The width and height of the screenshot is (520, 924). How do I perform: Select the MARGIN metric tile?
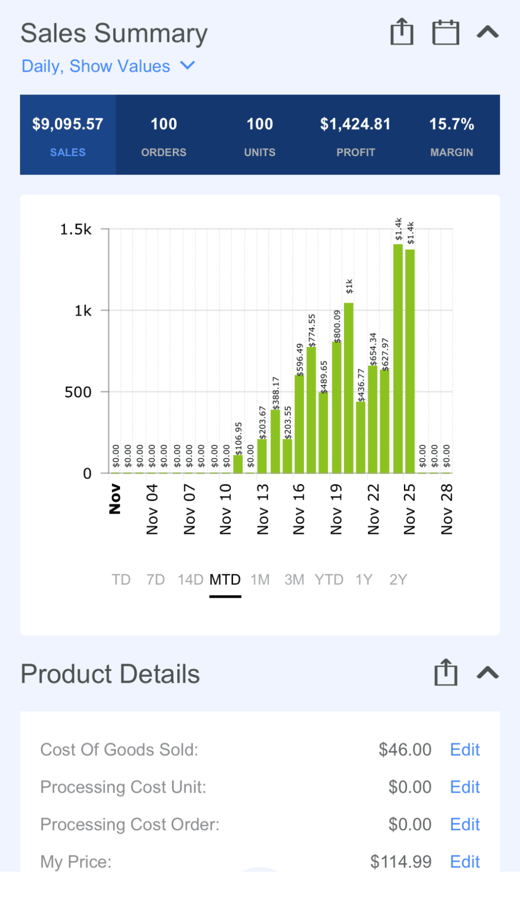tap(451, 135)
